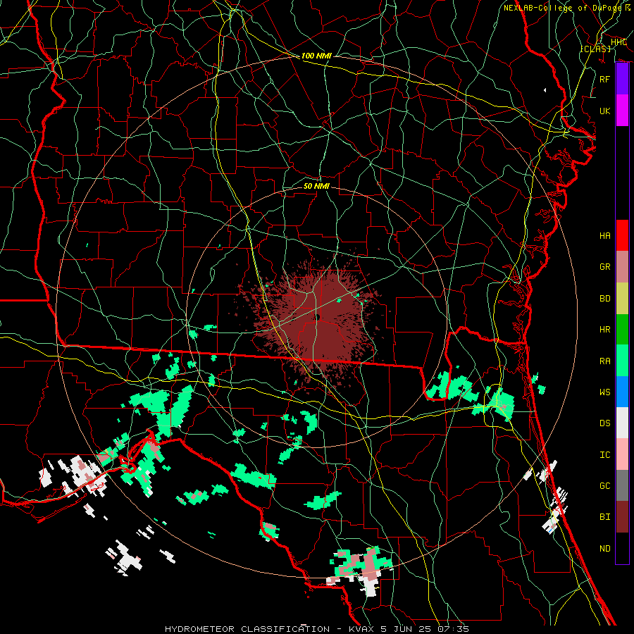Select the GC gray legend swatch
Screen dimensions: 634x634
coord(622,485)
